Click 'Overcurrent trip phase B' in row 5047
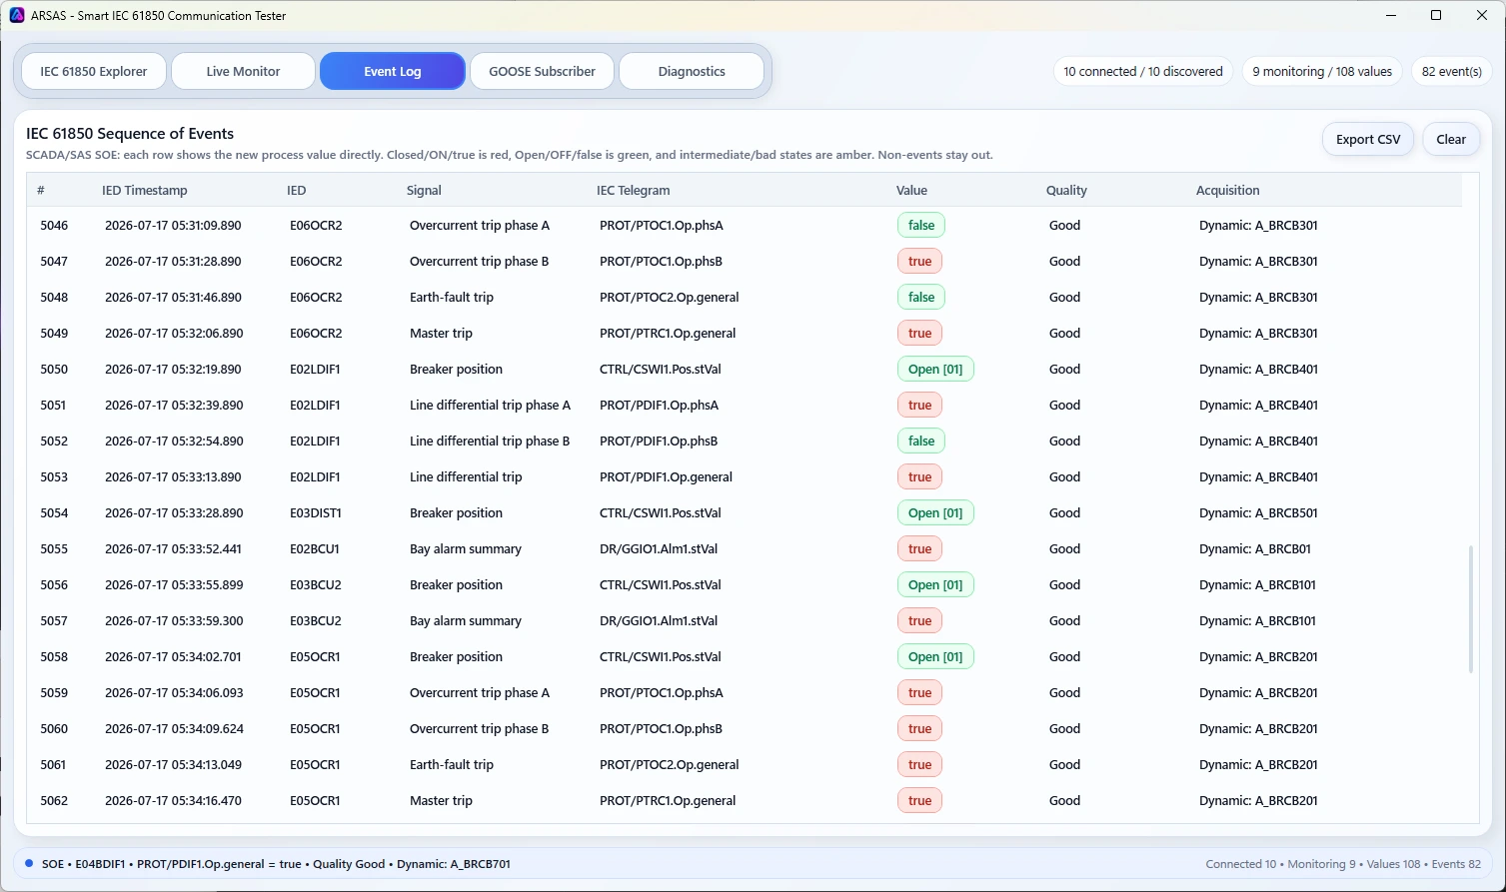1506x892 pixels. 479,261
